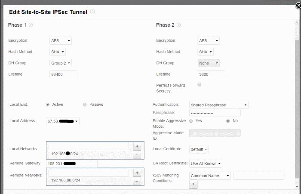The width and height of the screenshot is (301, 194).
Task: Remove local network with minus button
Action: (x=136, y=154)
